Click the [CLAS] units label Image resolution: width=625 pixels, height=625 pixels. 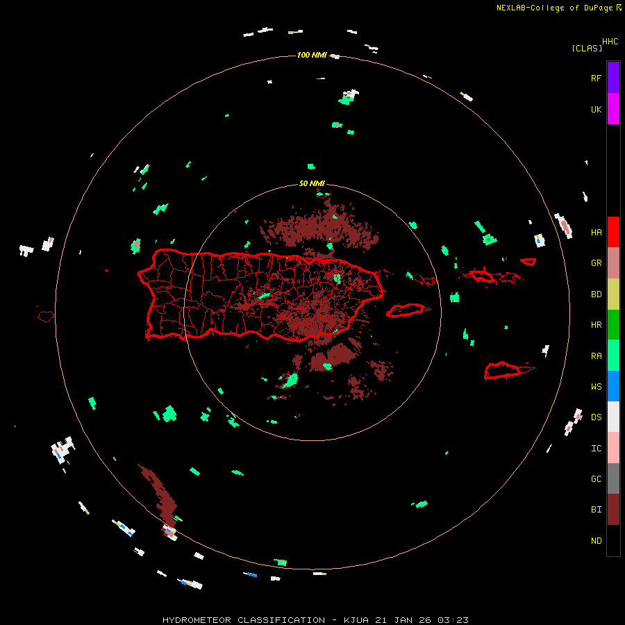587,48
